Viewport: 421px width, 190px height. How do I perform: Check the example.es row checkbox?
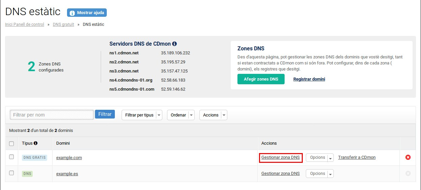click(x=11, y=173)
